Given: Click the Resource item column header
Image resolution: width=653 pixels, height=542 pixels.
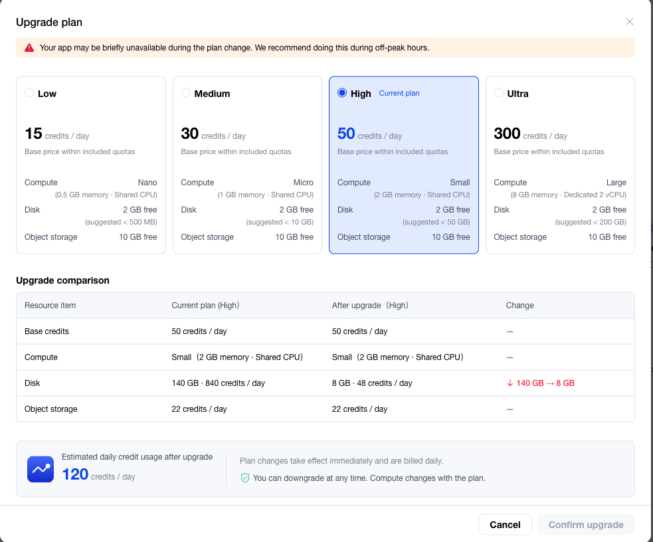Looking at the screenshot, I should coord(50,305).
